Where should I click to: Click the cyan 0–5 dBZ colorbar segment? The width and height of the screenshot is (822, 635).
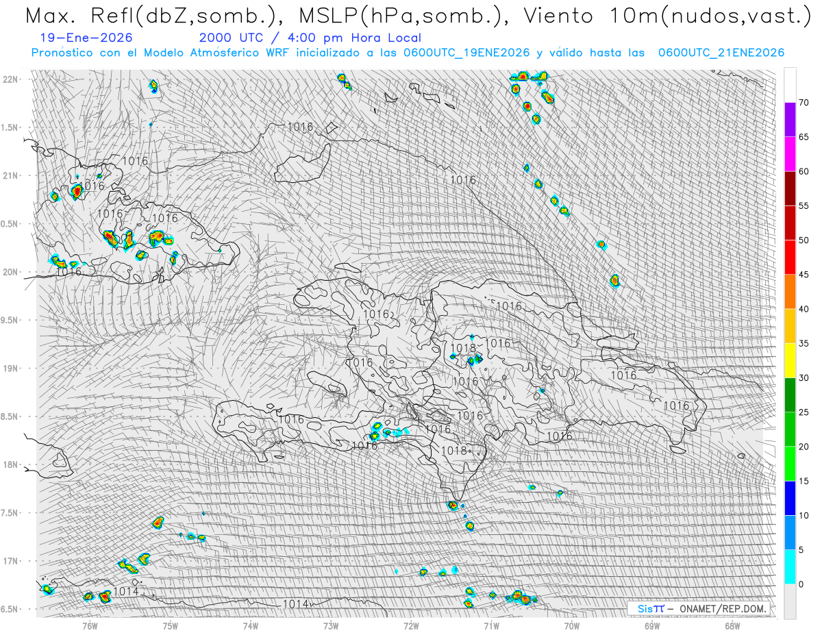pos(790,566)
